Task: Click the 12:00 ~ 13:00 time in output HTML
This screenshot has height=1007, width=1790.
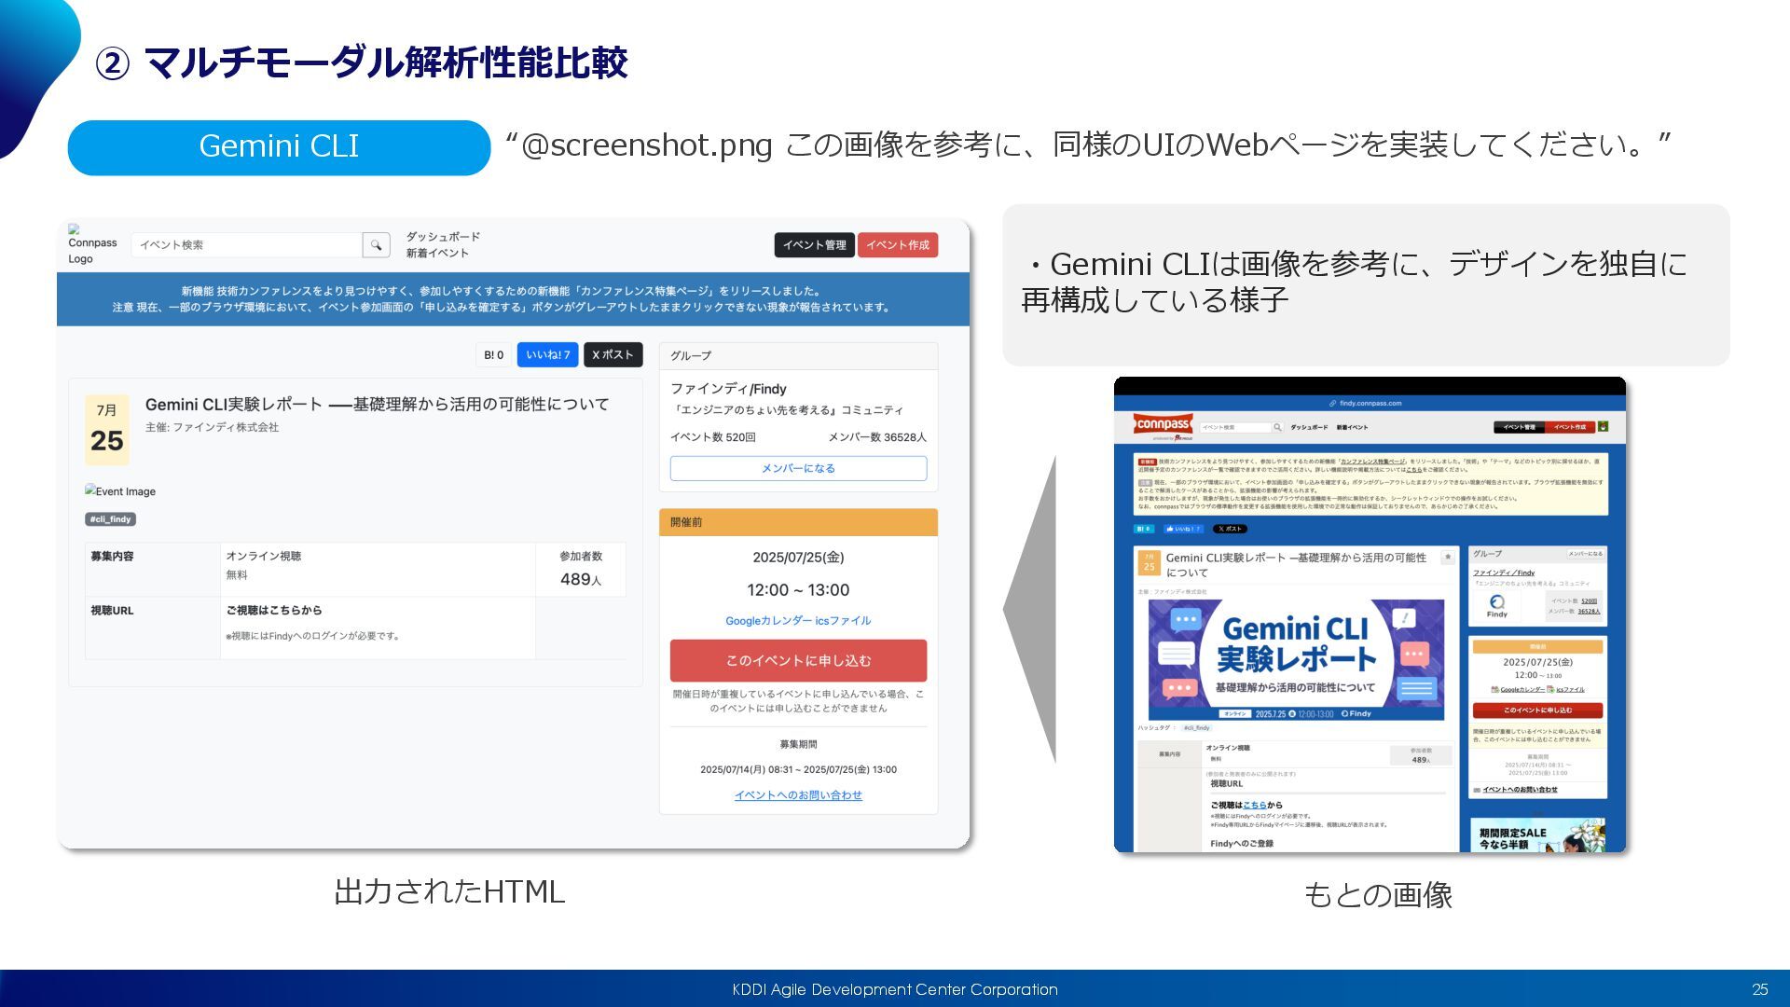Action: pos(798,589)
